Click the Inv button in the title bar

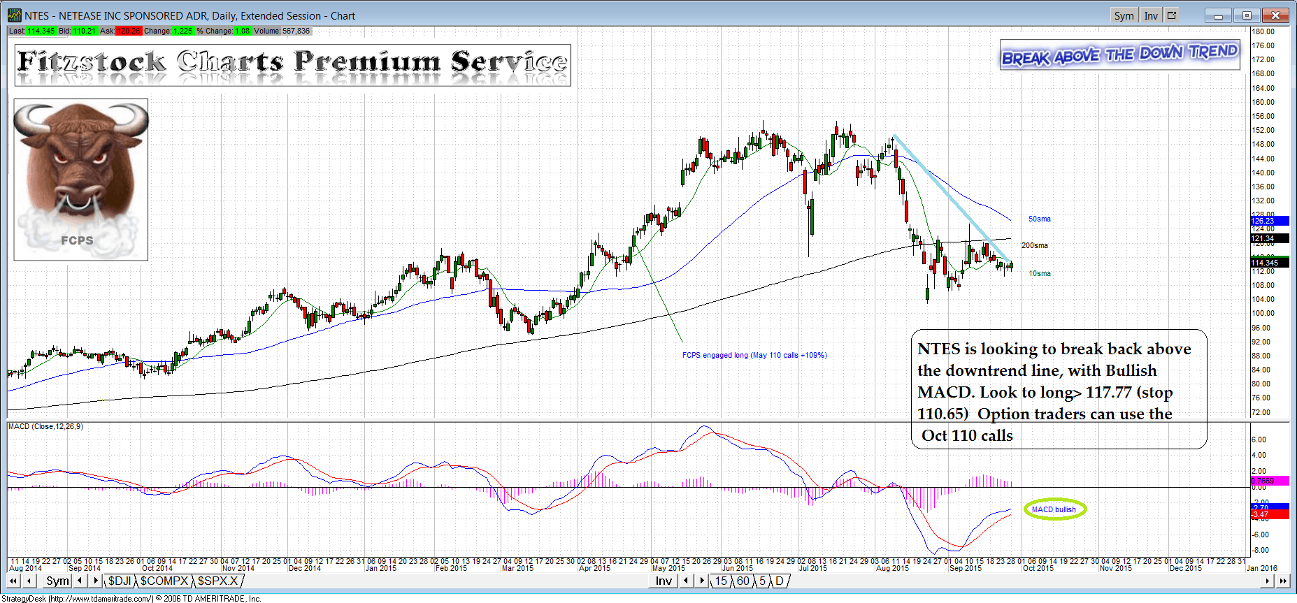point(1151,15)
